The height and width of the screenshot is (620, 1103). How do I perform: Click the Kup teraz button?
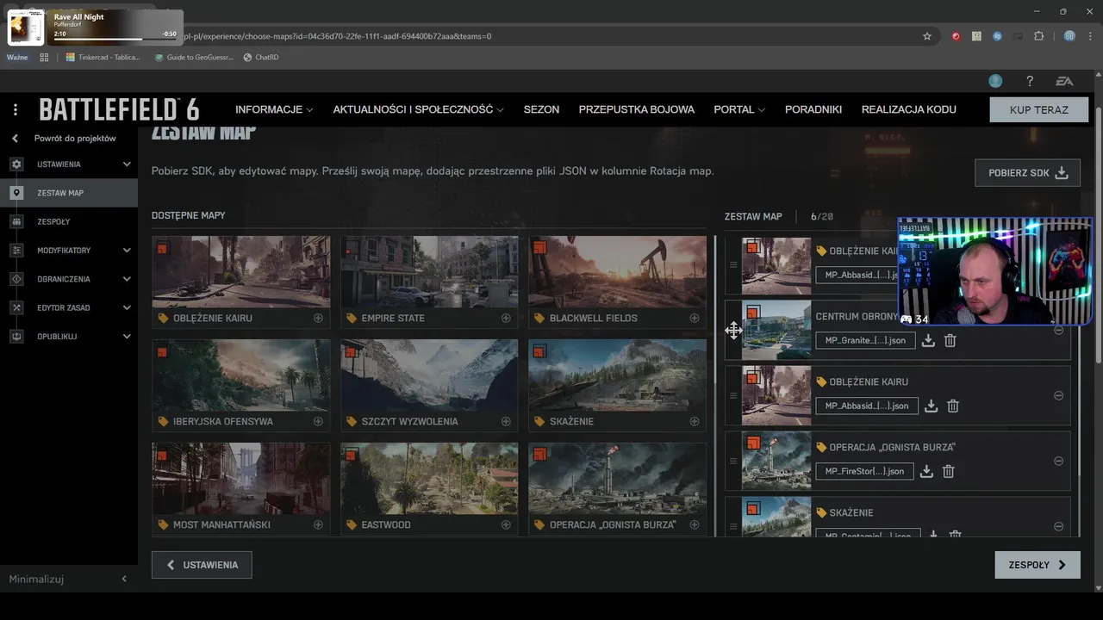(1038, 109)
